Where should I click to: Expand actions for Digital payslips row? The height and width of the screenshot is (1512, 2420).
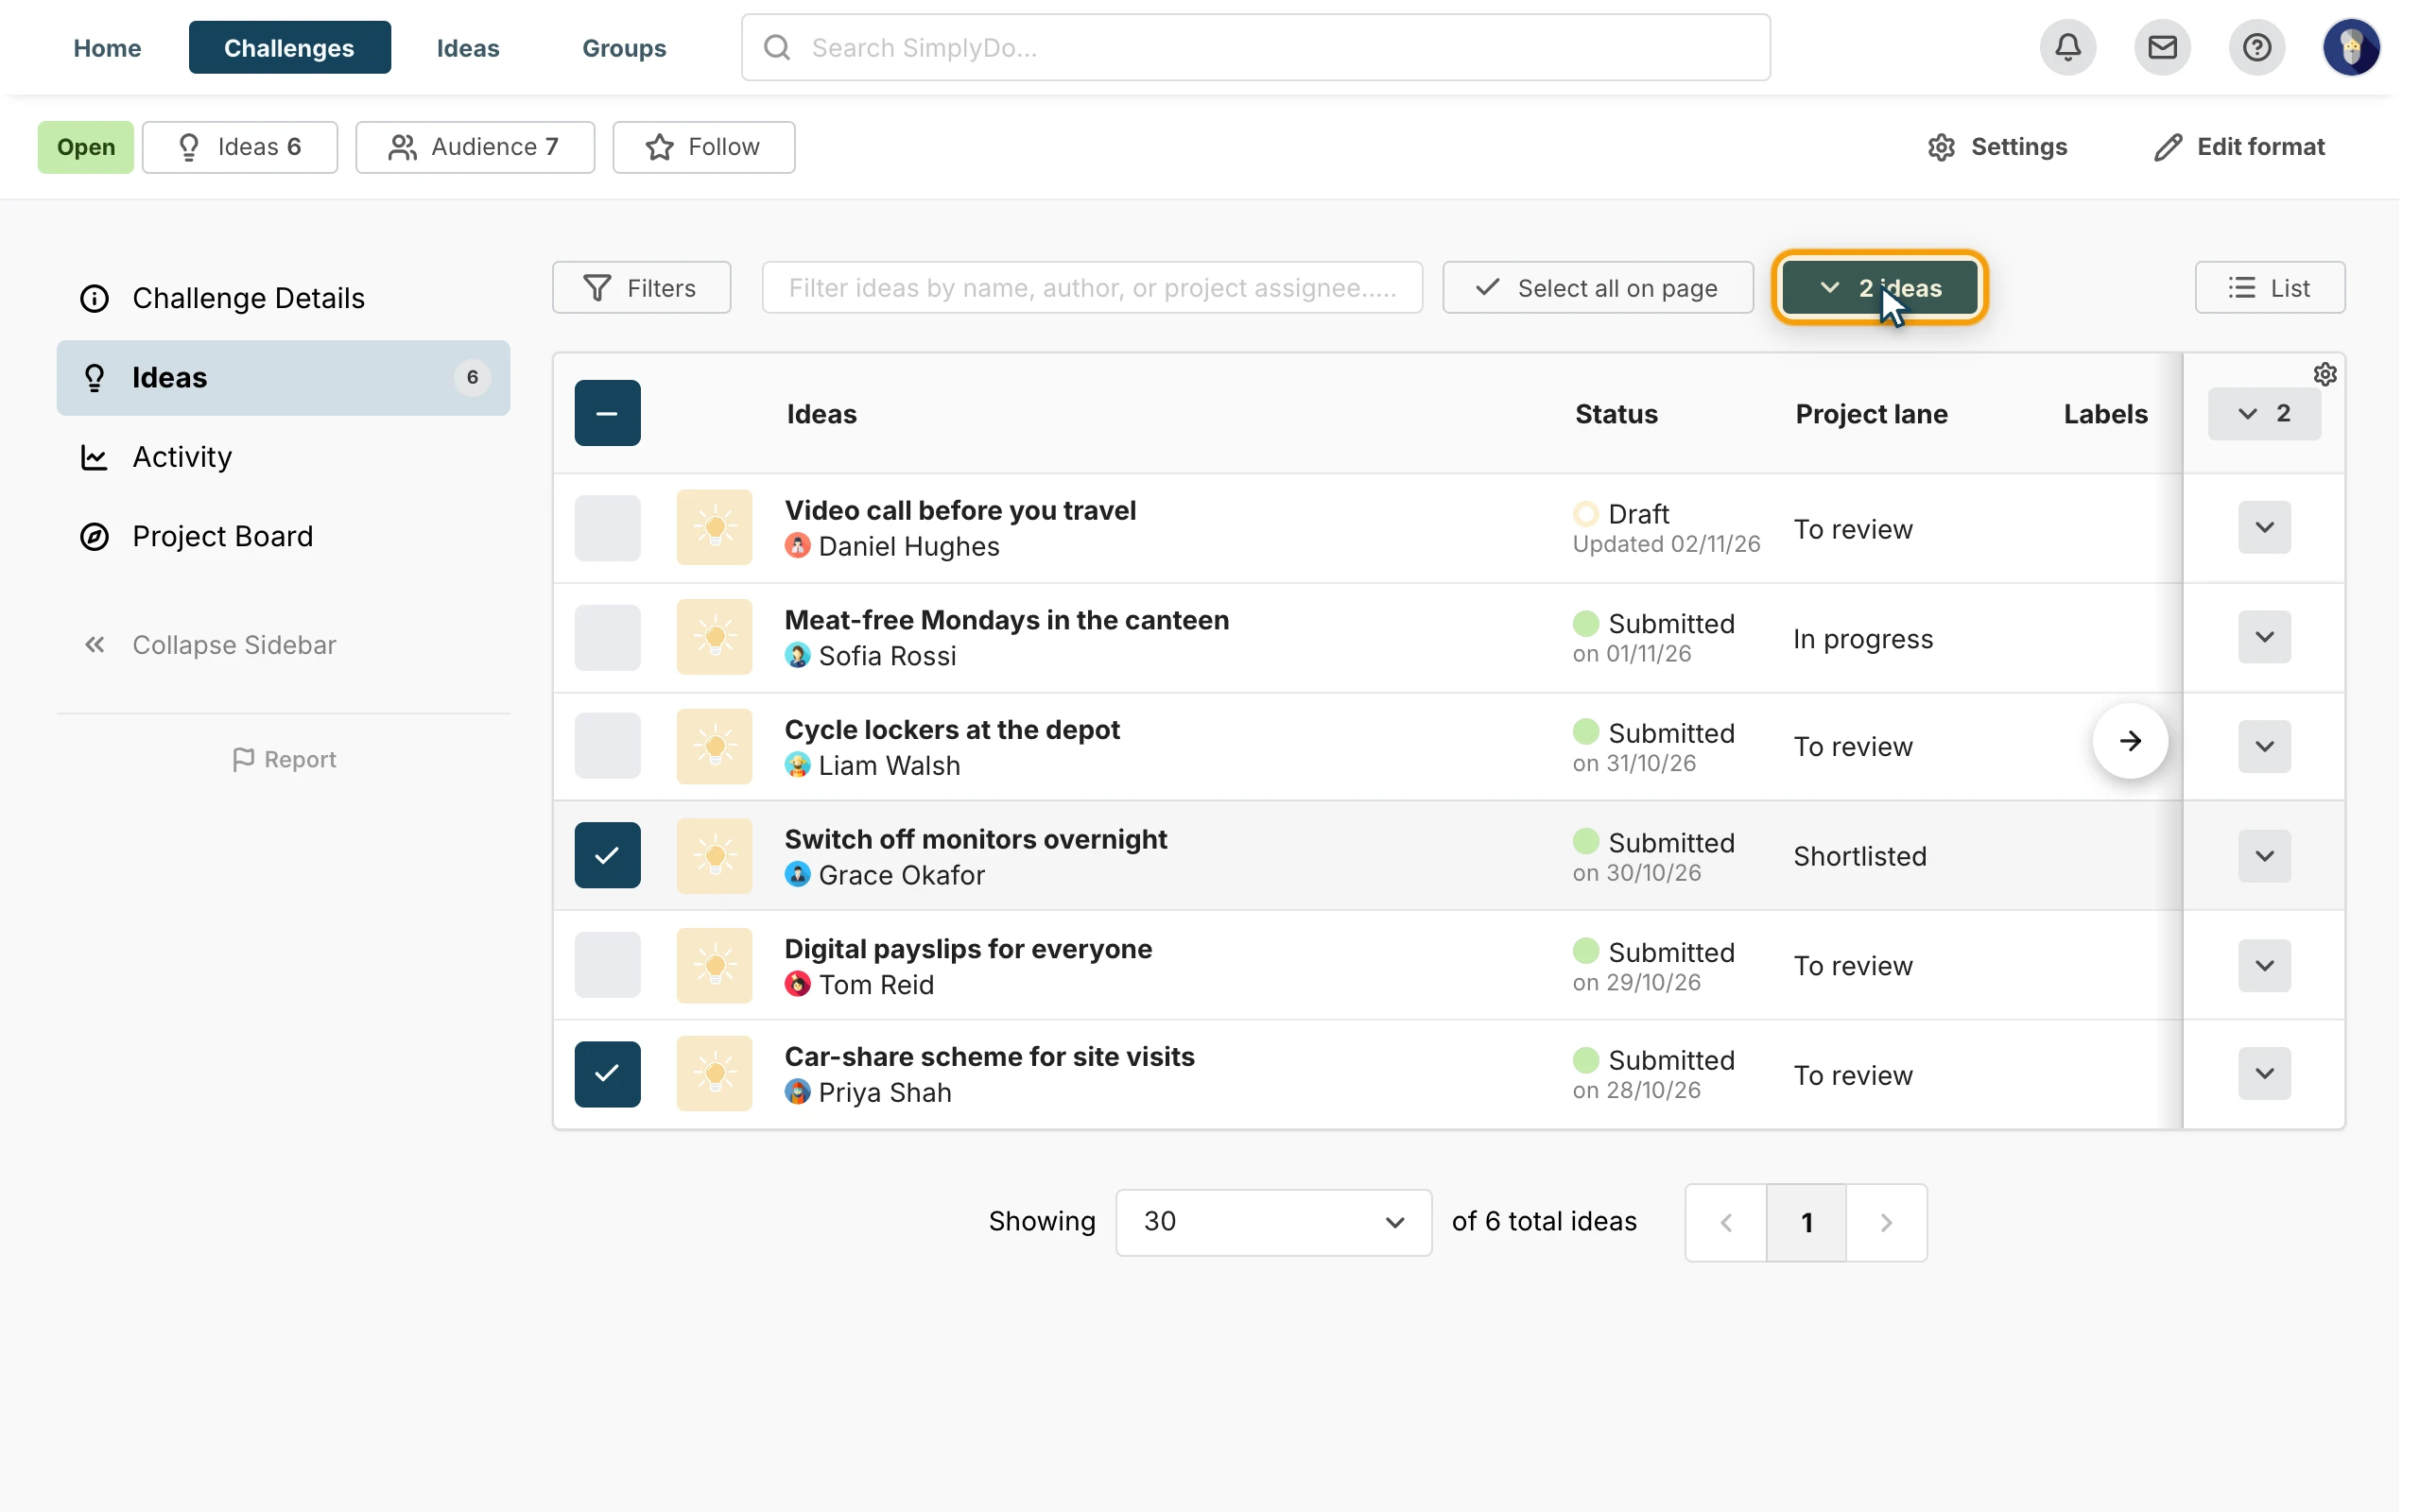coord(2264,966)
